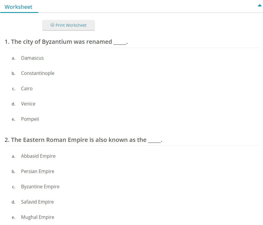The image size is (263, 225).
Task: Choose Byzantine Empire as the answer
Action: (40, 187)
